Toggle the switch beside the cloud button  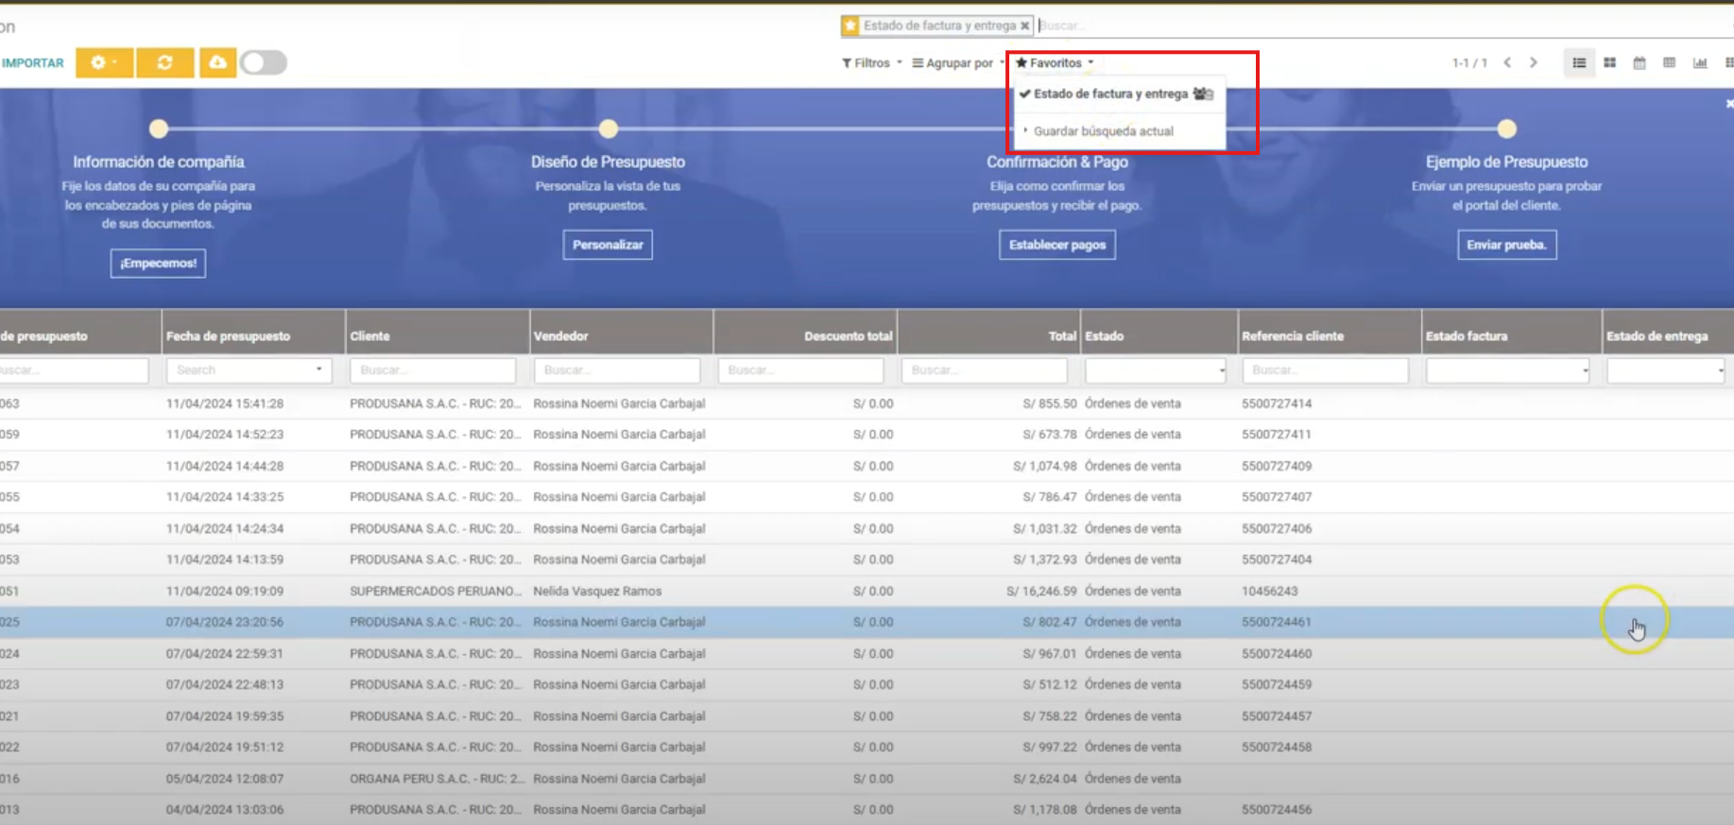click(264, 62)
